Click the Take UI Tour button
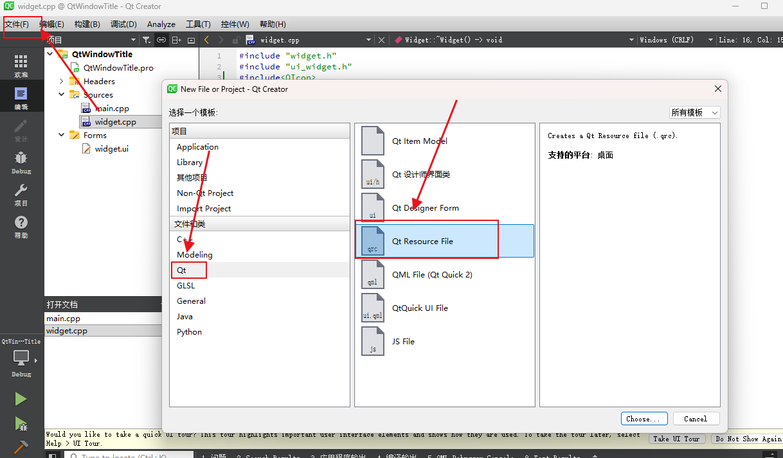 [676, 439]
